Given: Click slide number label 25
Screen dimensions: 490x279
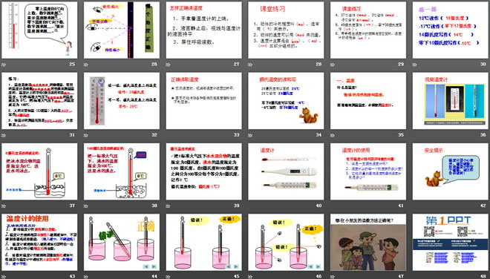Looking at the screenshot, I should point(72,64).
